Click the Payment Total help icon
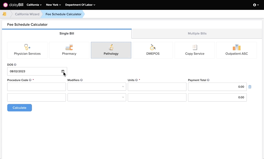This screenshot has width=264, height=159. (208, 80)
